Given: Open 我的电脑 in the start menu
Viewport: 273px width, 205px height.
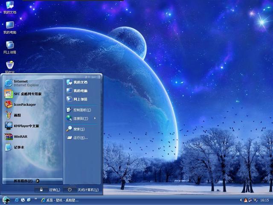Looking at the screenshot, I should (77, 91).
